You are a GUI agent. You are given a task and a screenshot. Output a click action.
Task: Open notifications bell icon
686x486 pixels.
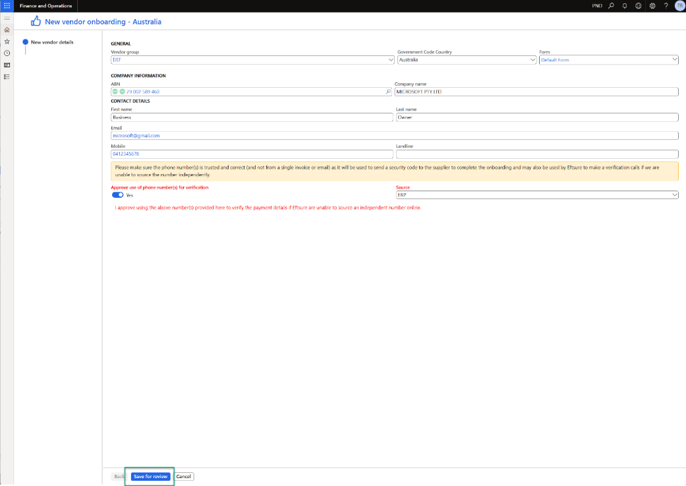(x=625, y=6)
